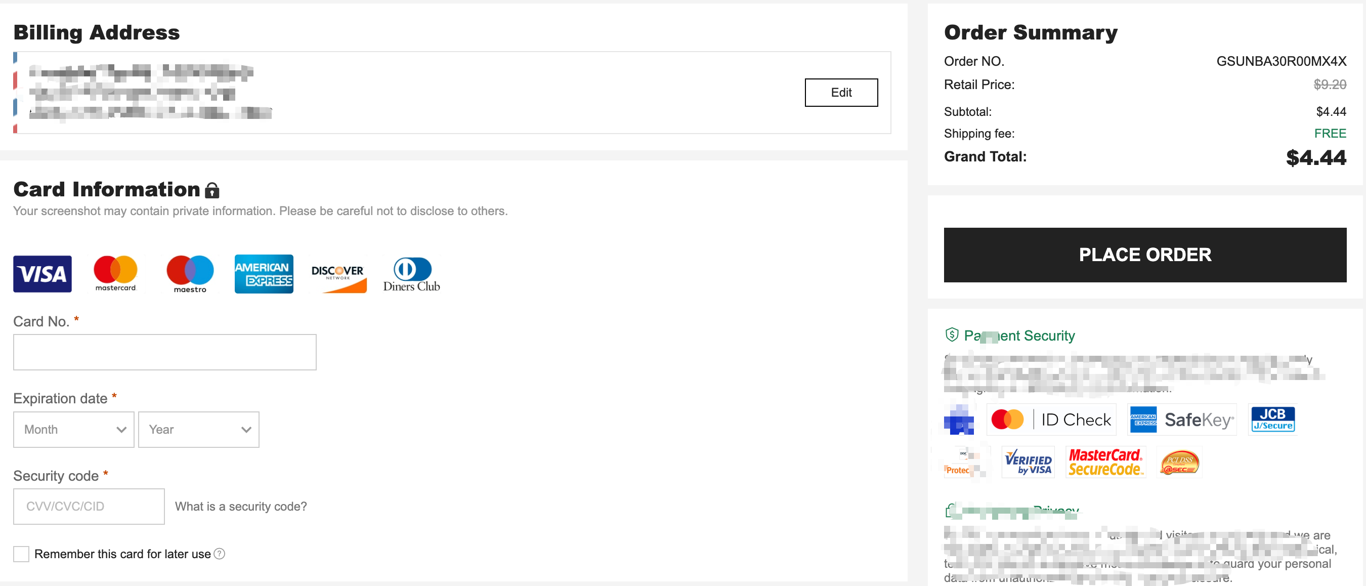Viewport: 1366px width, 586px height.
Task: Click the Payment Security shield icon
Action: pyautogui.click(x=952, y=336)
